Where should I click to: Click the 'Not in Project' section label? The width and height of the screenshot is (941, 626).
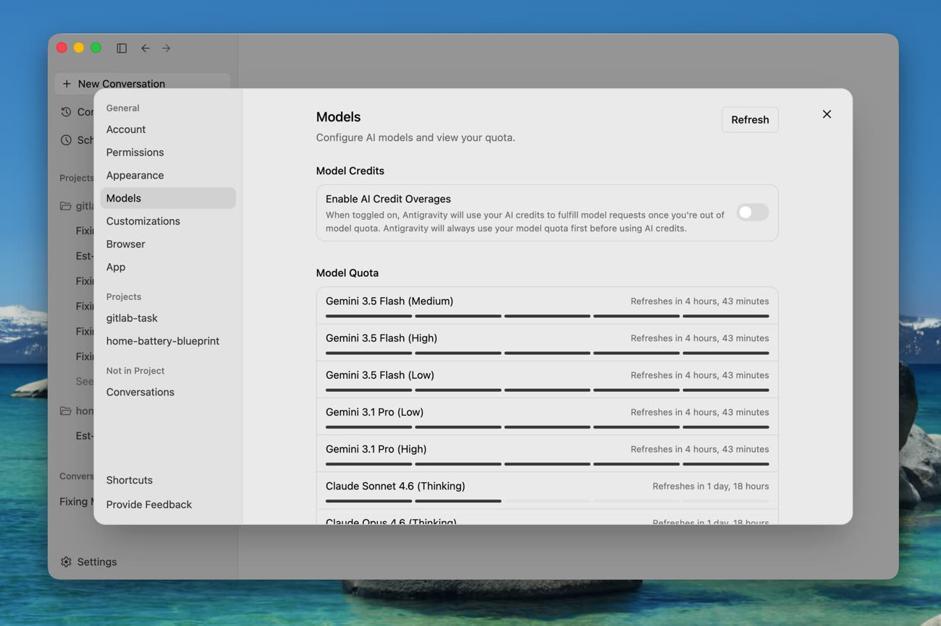click(135, 371)
